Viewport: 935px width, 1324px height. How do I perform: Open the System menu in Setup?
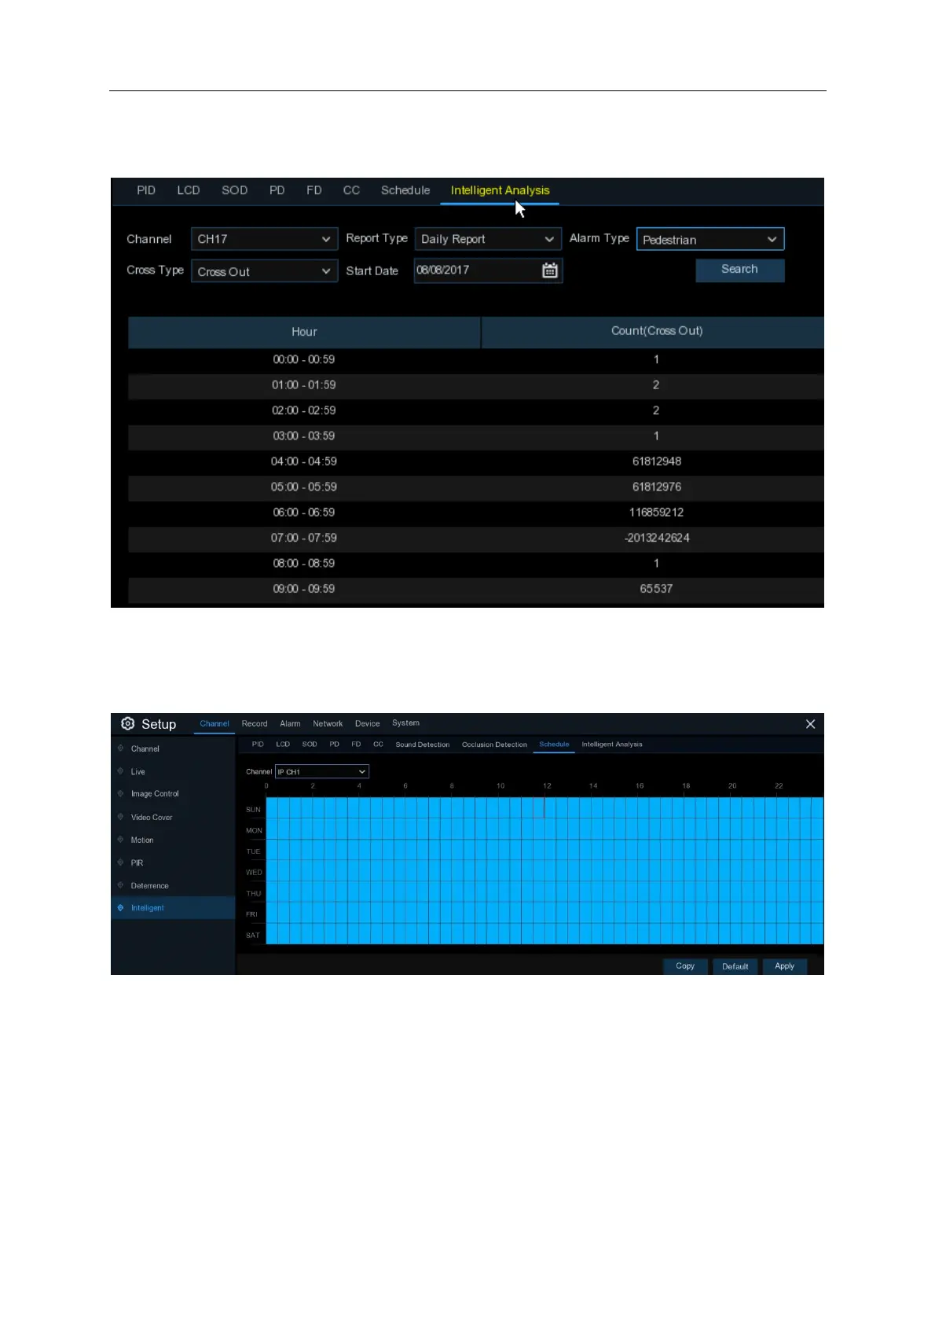pos(405,723)
